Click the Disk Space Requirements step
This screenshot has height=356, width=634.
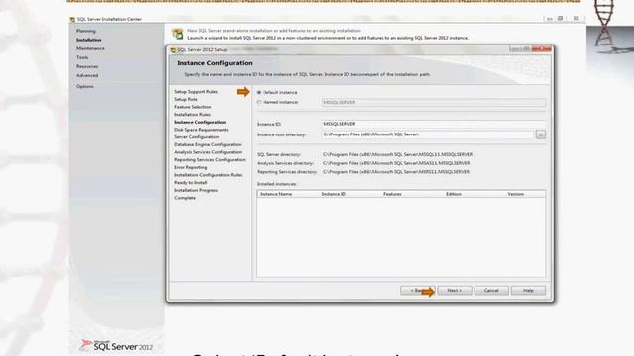201,130
